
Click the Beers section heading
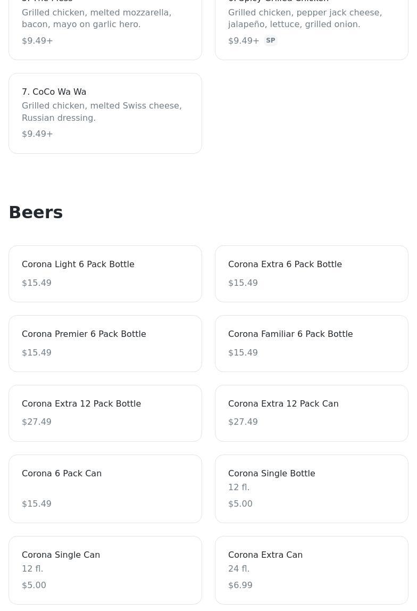coord(36,212)
